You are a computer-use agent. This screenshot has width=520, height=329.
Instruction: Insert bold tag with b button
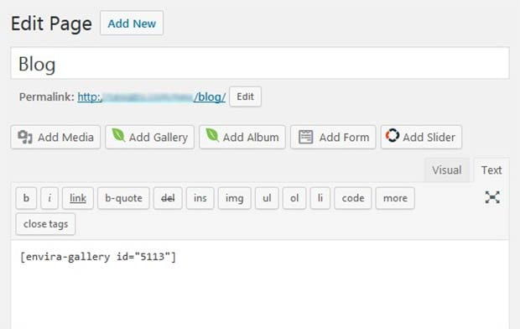[x=26, y=198]
